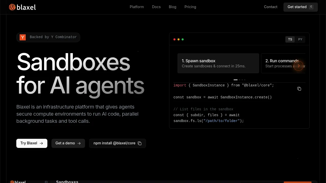Click the Try Blaxel button
Screen dimensions: 326x183
32,143
